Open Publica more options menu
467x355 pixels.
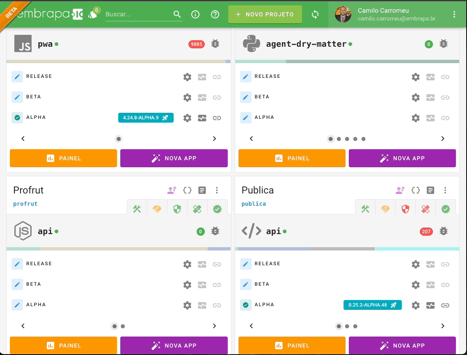point(445,190)
